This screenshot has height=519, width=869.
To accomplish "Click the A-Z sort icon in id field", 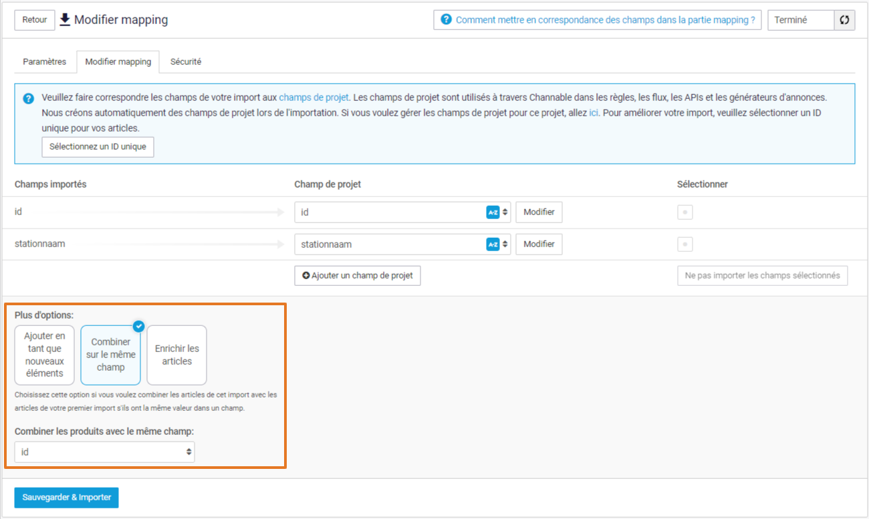I will click(493, 212).
